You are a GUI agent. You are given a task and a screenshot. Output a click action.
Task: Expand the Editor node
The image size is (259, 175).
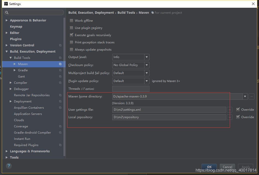[6, 33]
